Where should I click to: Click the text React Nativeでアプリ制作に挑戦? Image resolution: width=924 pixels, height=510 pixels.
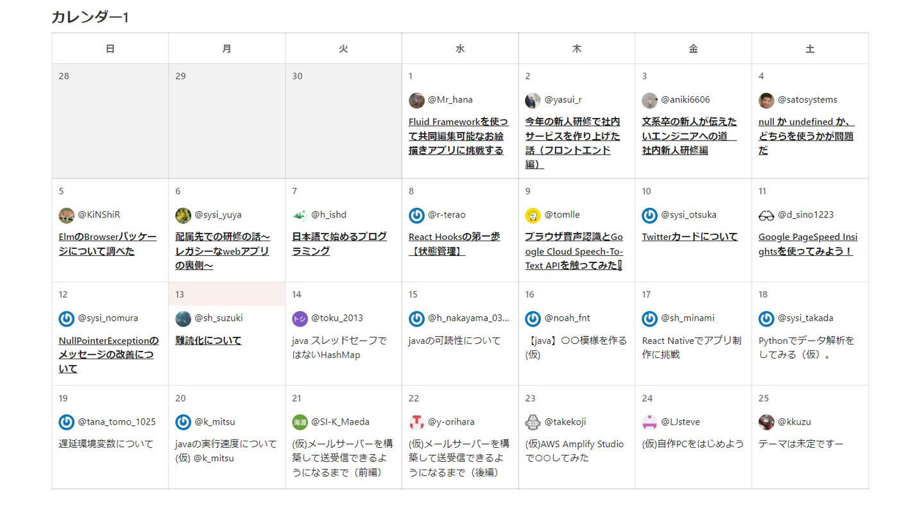point(692,348)
